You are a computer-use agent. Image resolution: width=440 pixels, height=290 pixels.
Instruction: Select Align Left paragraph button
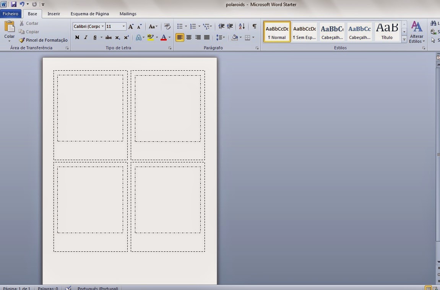coord(180,37)
